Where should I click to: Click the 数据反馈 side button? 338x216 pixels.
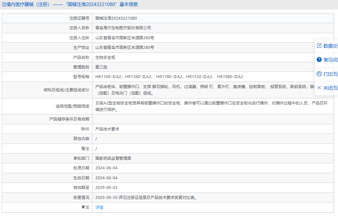click(327, 46)
